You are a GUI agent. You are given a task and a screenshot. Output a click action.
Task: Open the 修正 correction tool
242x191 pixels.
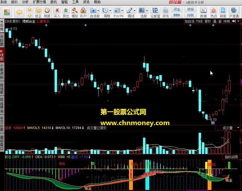pyautogui.click(x=38, y=12)
